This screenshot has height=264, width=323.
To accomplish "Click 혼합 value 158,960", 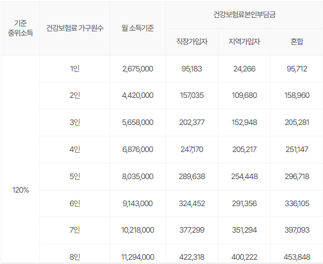I will tap(297, 96).
